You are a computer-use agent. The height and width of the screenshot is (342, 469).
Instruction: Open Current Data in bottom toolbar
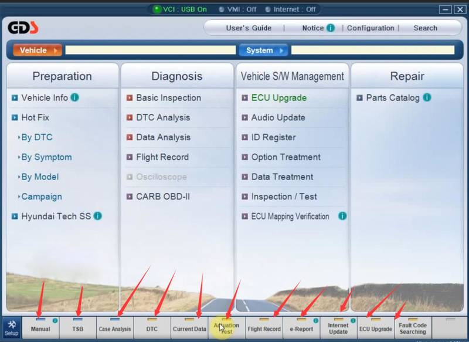[189, 328]
